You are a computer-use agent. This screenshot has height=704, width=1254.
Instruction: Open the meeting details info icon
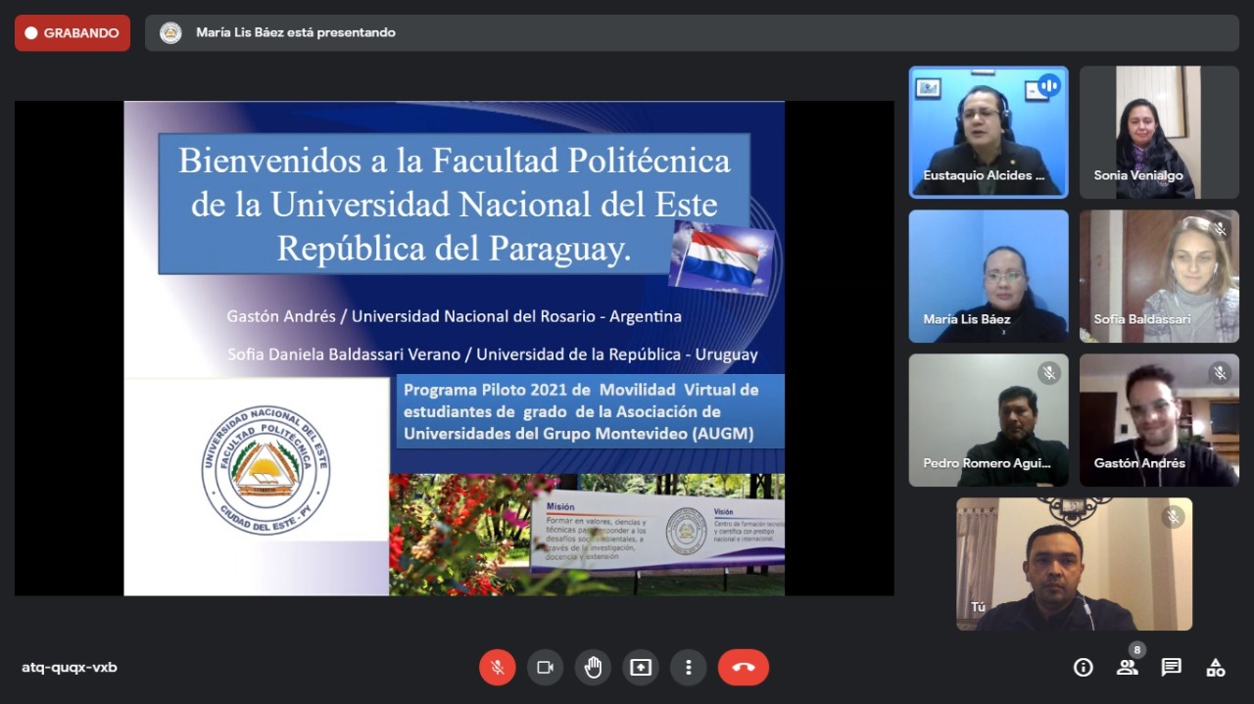(x=1084, y=668)
